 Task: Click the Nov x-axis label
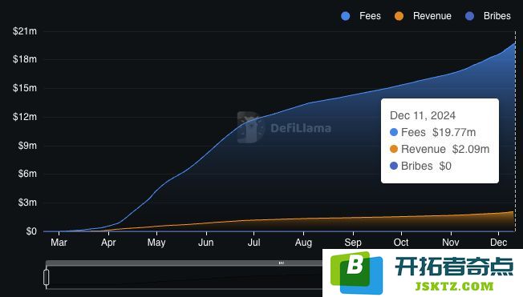[x=451, y=243]
